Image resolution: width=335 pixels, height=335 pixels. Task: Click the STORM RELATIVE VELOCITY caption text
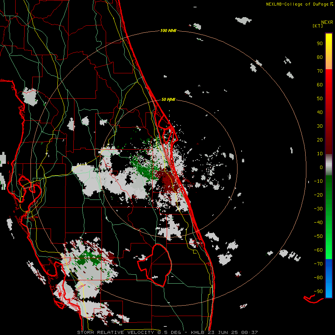[115, 332]
